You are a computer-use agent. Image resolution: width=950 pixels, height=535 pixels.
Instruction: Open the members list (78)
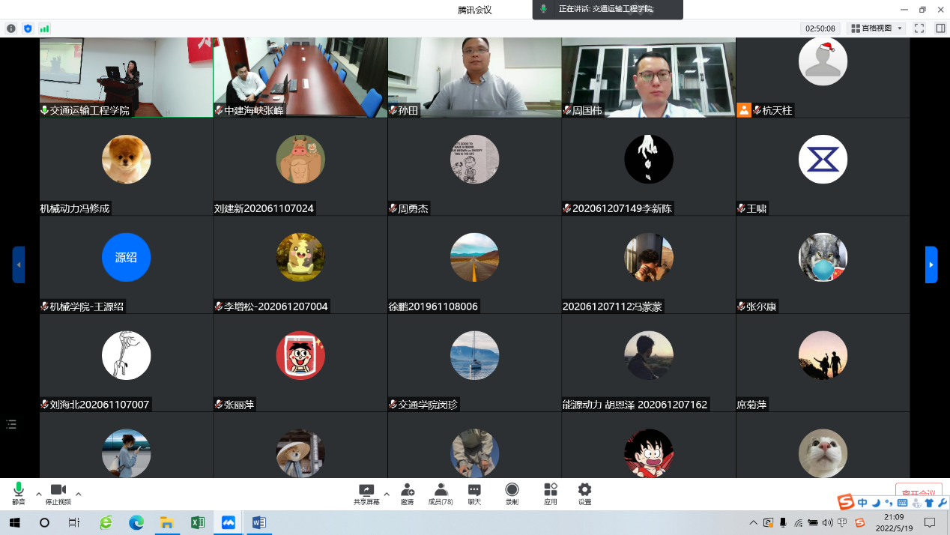441,490
